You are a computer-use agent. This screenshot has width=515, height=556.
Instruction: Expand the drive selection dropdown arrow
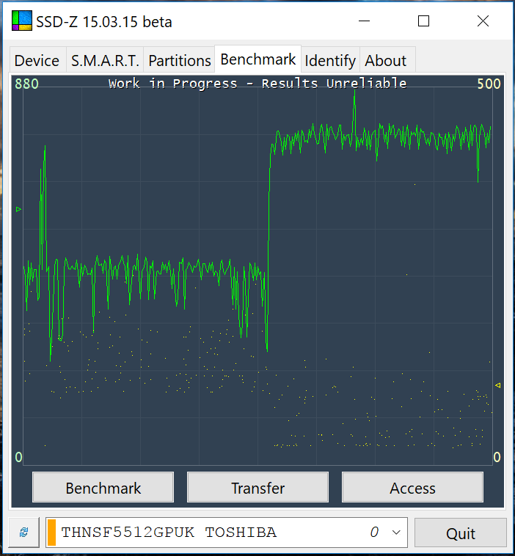397,533
